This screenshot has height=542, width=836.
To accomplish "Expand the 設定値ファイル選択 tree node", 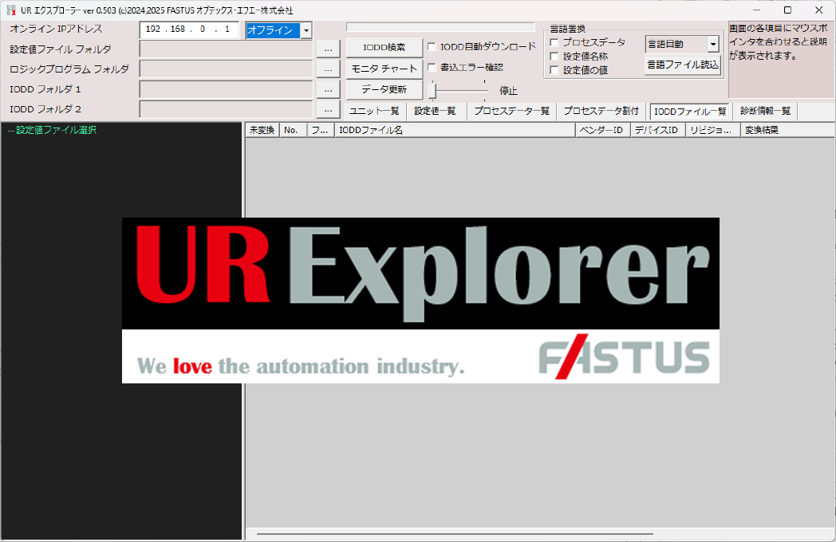I will tap(10, 130).
